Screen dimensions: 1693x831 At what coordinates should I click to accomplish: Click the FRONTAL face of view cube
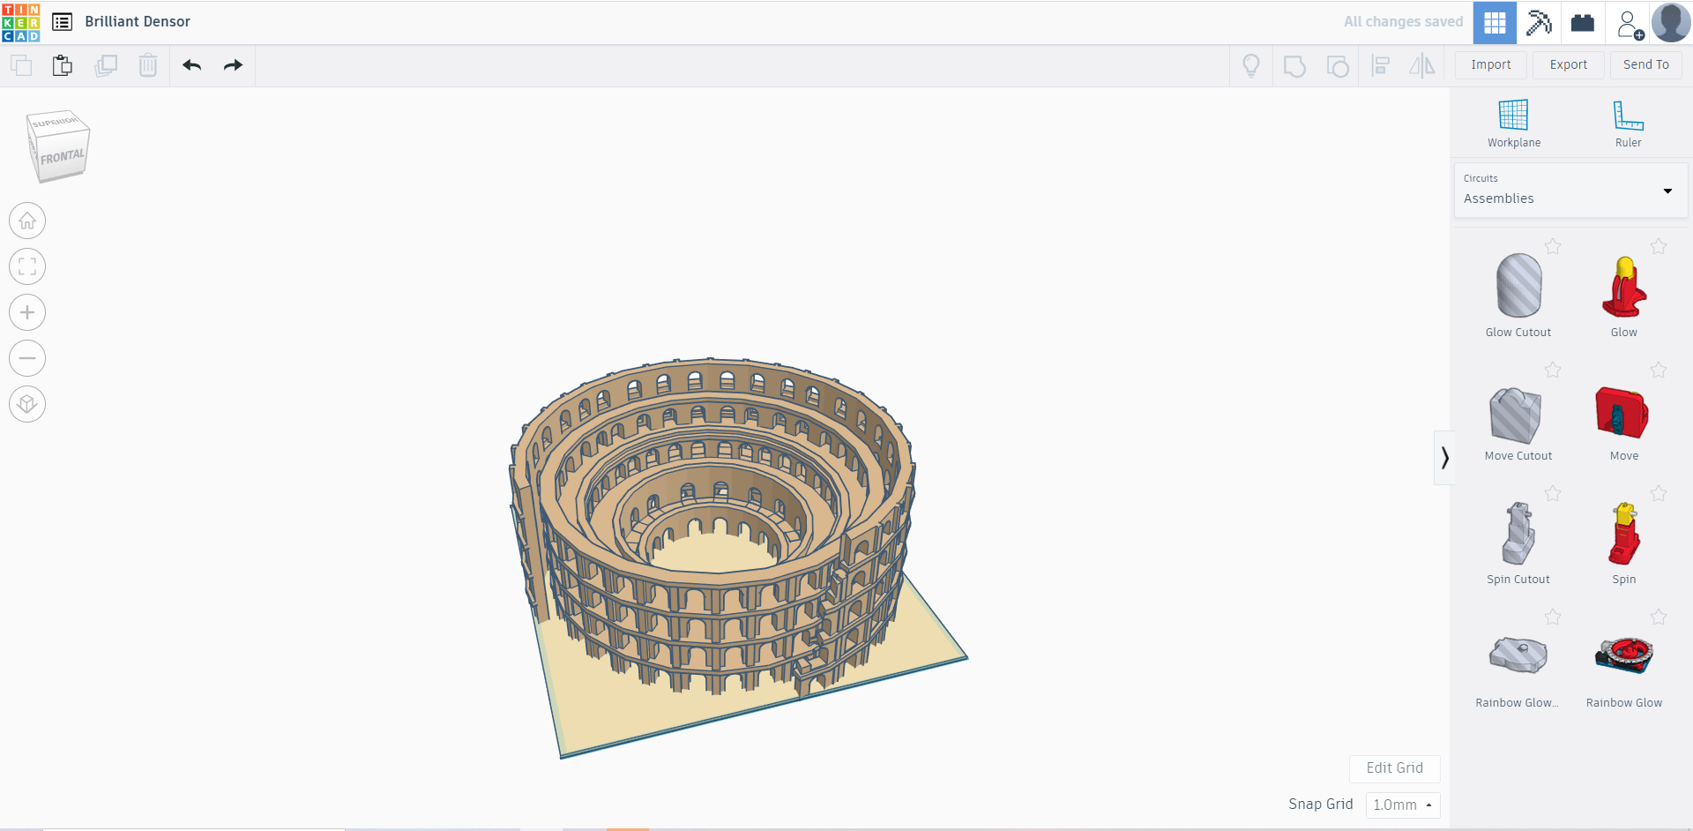tap(62, 157)
